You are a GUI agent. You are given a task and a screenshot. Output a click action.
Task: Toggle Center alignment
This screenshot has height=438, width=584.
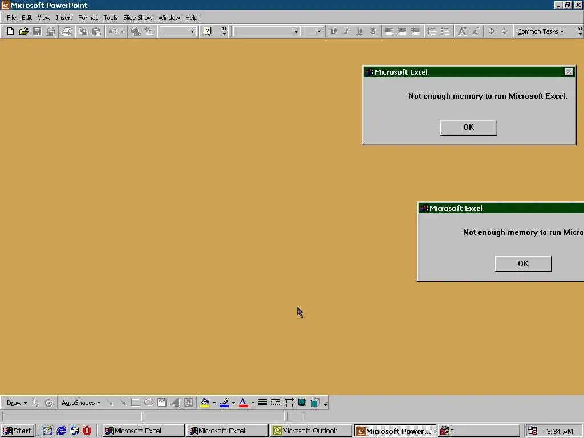point(402,31)
